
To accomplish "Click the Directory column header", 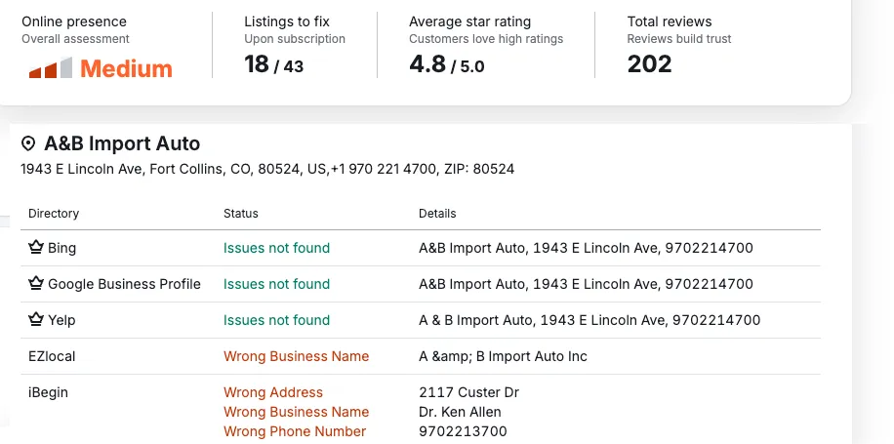I will pyautogui.click(x=54, y=213).
